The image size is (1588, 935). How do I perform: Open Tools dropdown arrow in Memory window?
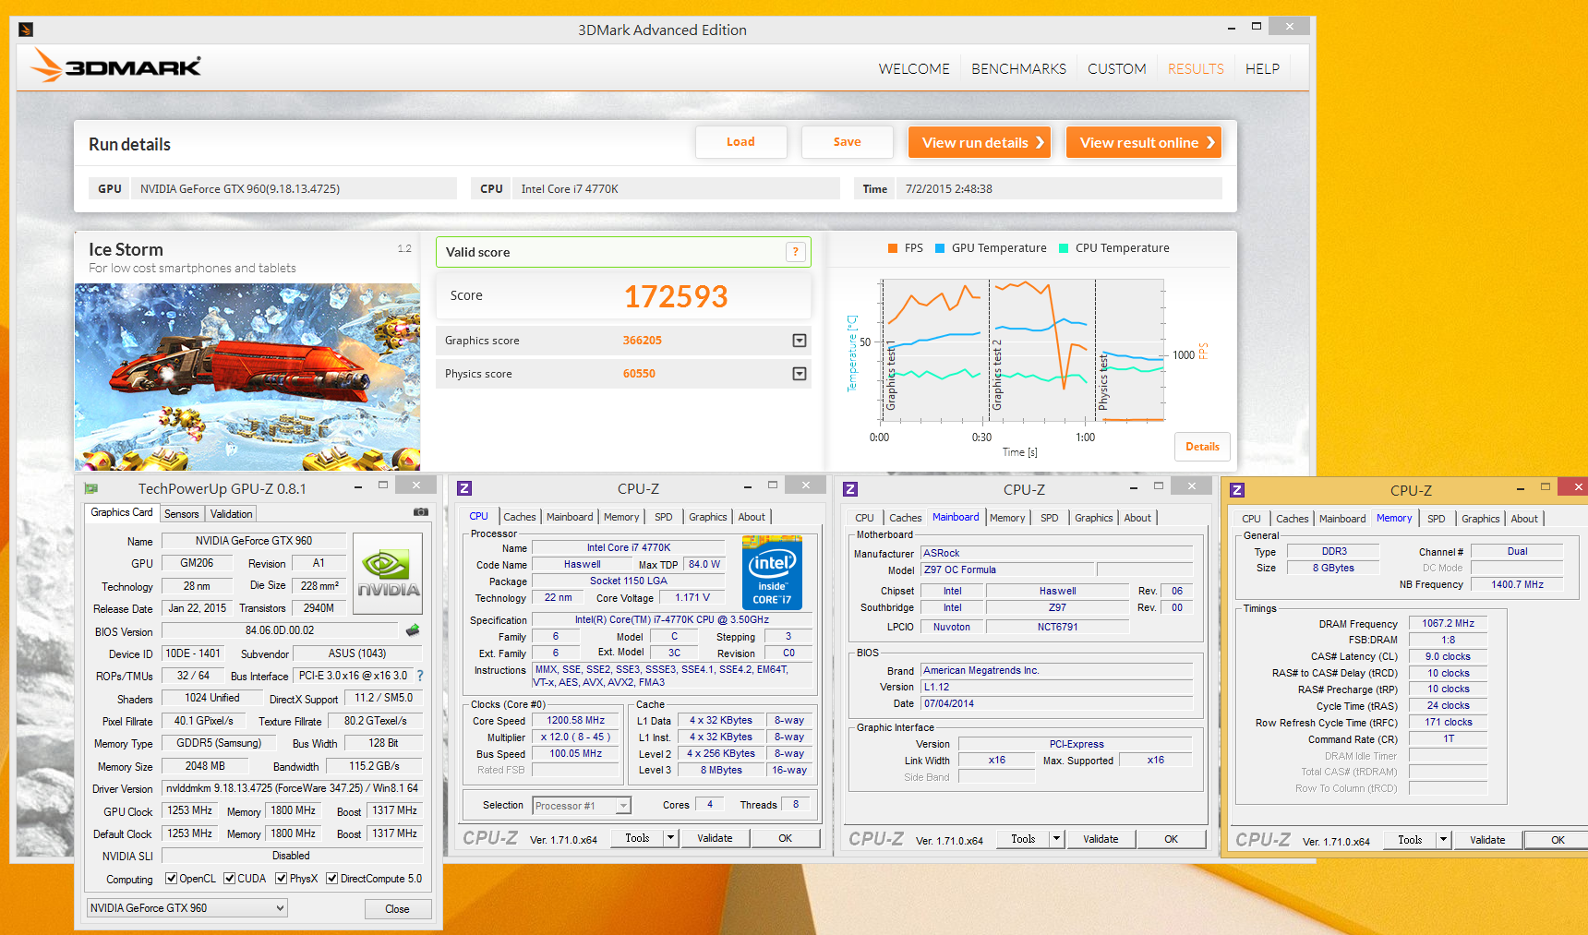point(1443,840)
